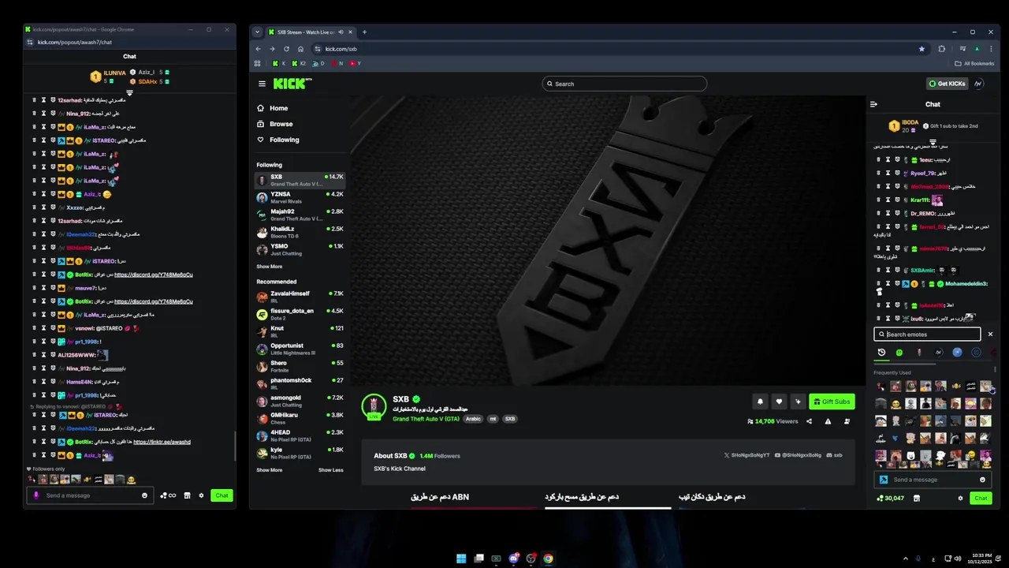Select the KhalidLz channel in the sidebar
Image resolution: width=1009 pixels, height=568 pixels.
(x=300, y=232)
